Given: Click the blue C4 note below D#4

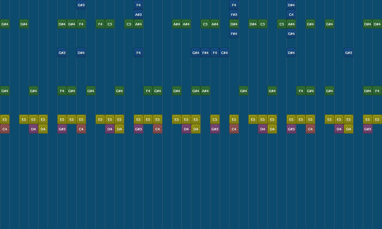Looking at the screenshot, I should pyautogui.click(x=291, y=14).
